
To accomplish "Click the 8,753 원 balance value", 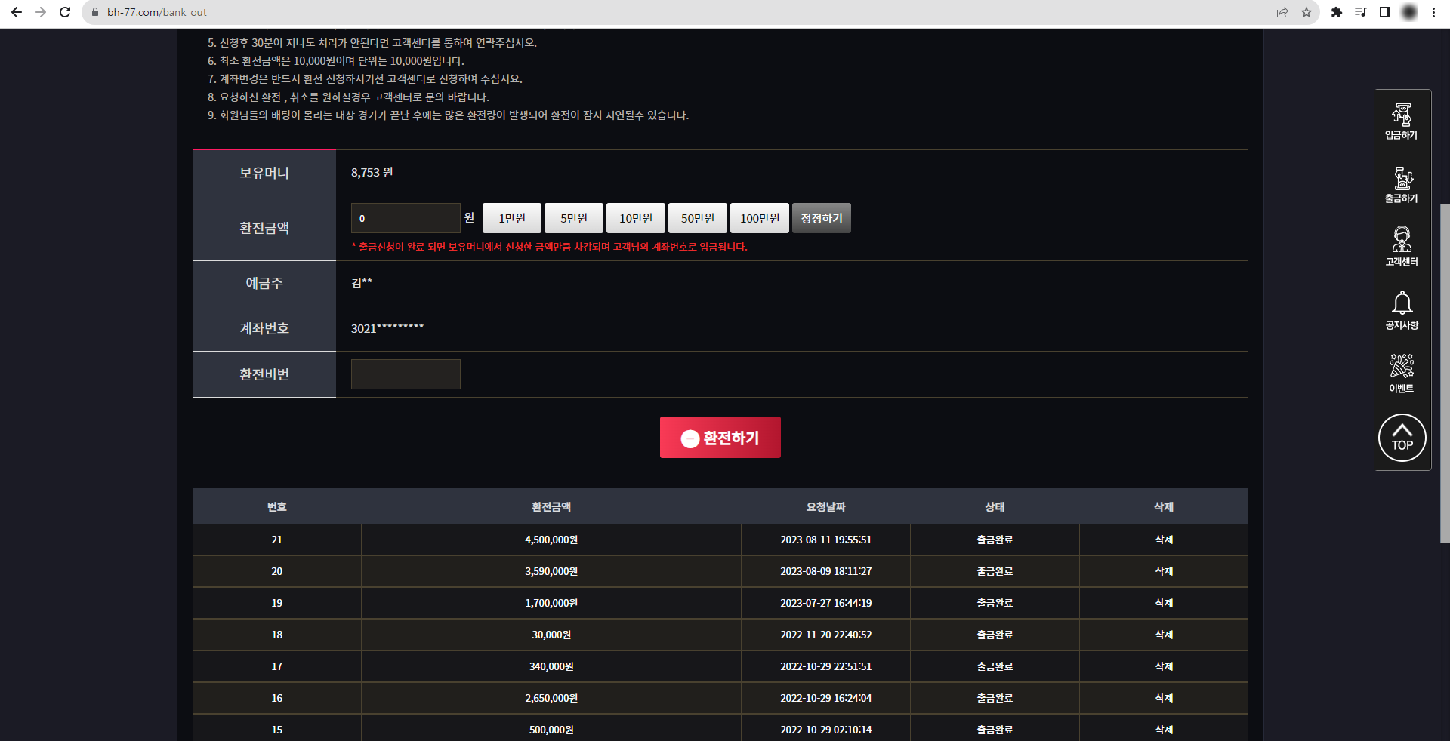I will click(x=372, y=172).
